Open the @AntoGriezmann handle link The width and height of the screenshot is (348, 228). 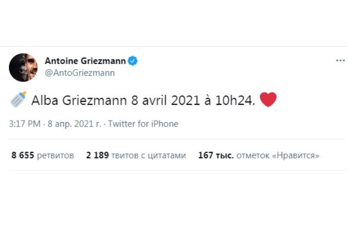coord(80,73)
